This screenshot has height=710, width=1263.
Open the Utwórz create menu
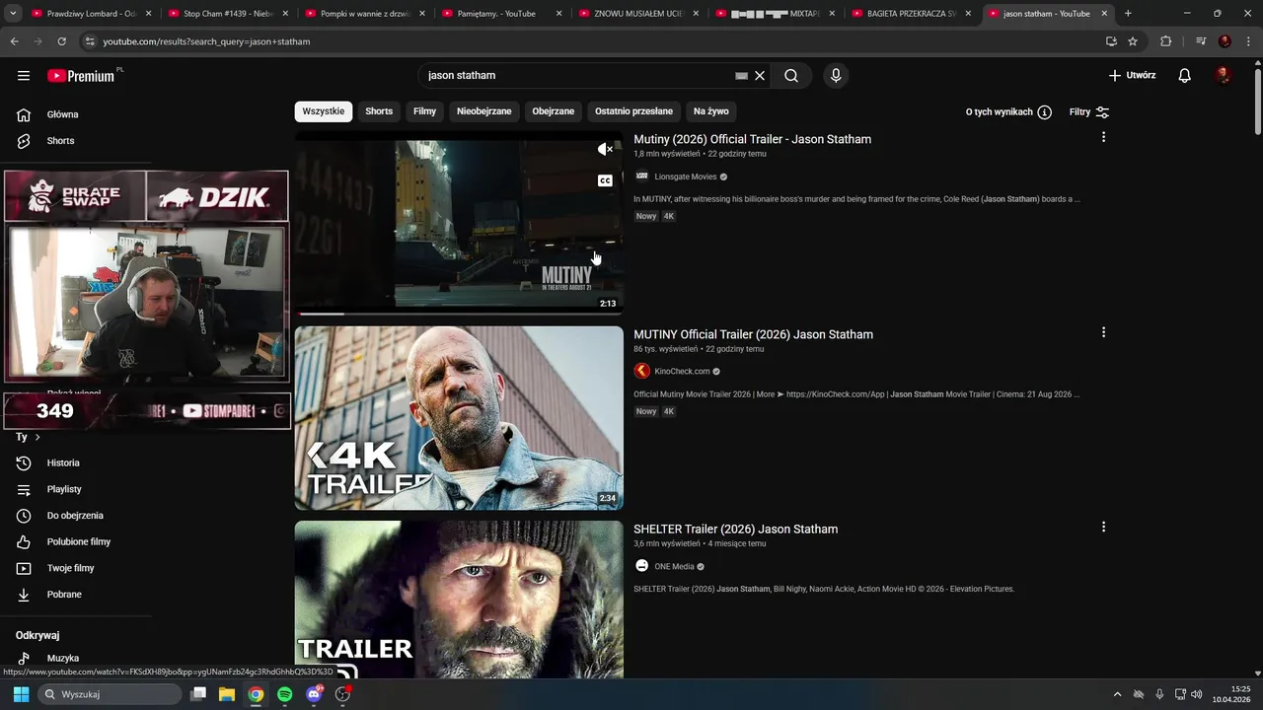coord(1132,76)
